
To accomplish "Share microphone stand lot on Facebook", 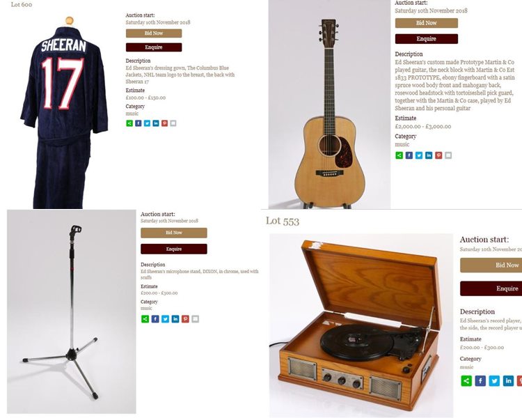I will click(155, 319).
